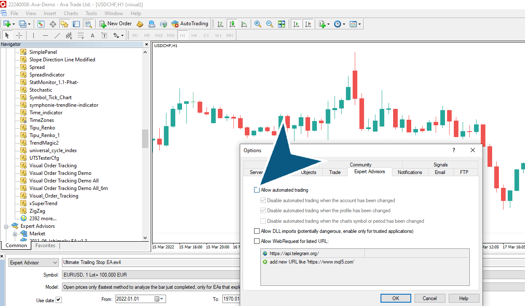Collapse the Expert Advisors tree node
Image resolution: width=525 pixels, height=306 pixels.
click(6, 226)
